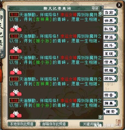This screenshot has height=130, width=125.
Task: Switch to the 祝福 channel tab
Action: [x=110, y=70]
